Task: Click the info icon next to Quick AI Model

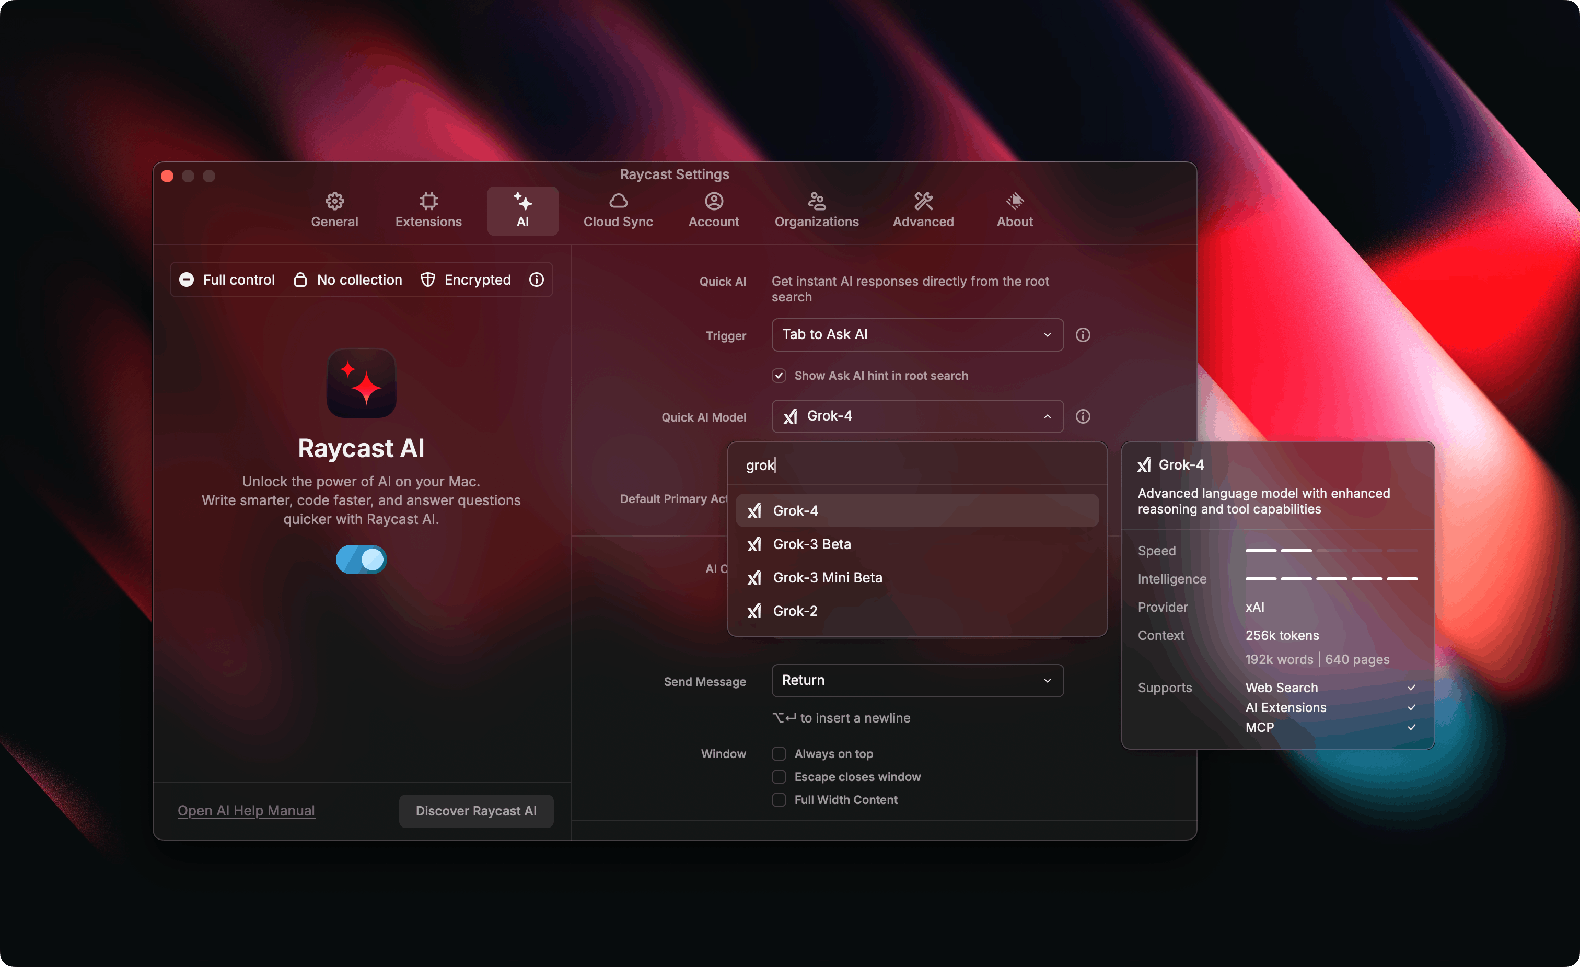Action: click(1083, 416)
